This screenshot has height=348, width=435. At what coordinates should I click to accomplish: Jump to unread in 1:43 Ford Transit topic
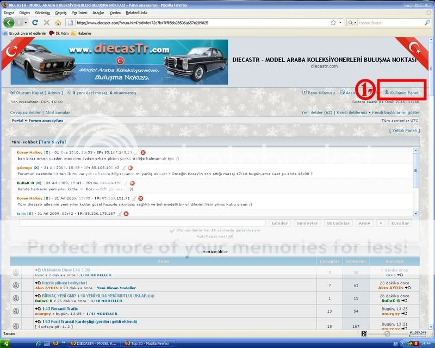(38, 322)
